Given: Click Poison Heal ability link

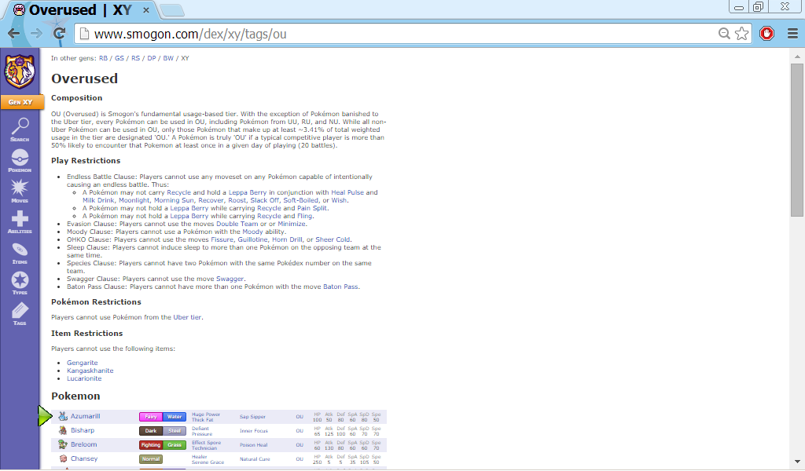Looking at the screenshot, I should (254, 445).
